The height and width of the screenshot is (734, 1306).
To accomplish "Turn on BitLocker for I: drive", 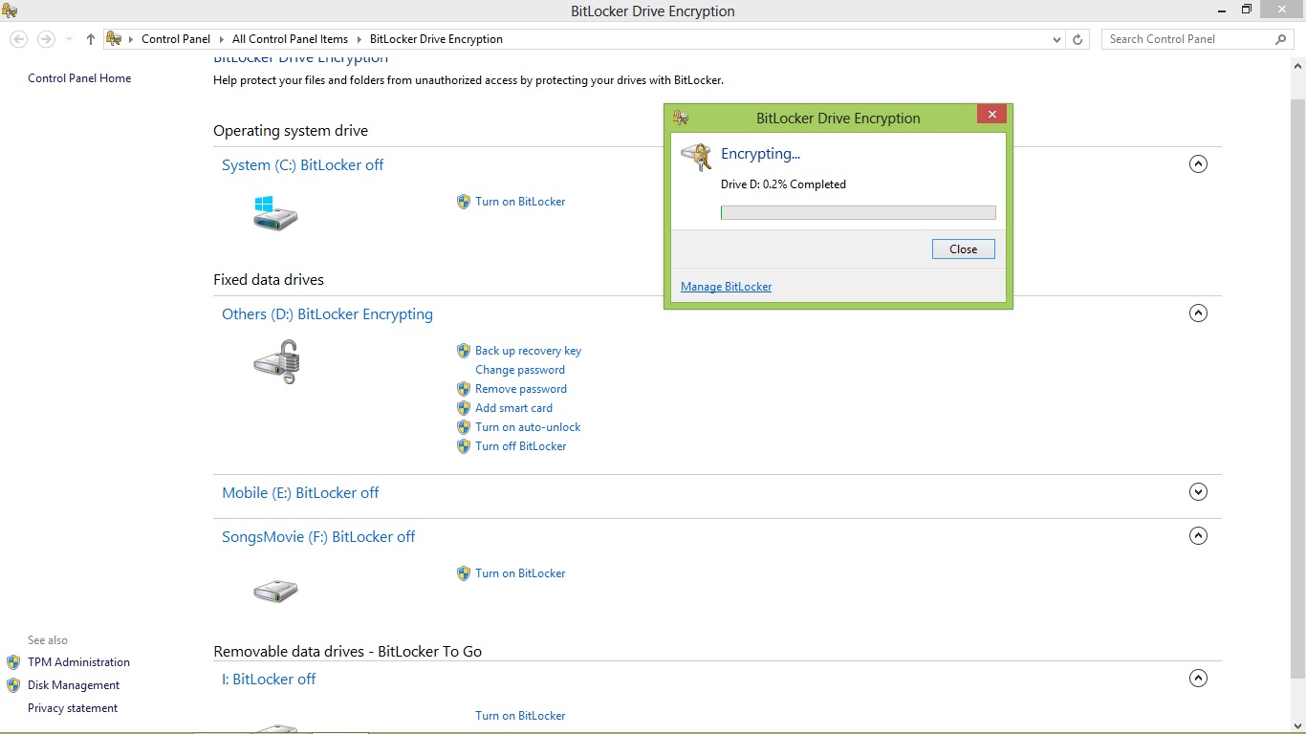I will point(520,716).
